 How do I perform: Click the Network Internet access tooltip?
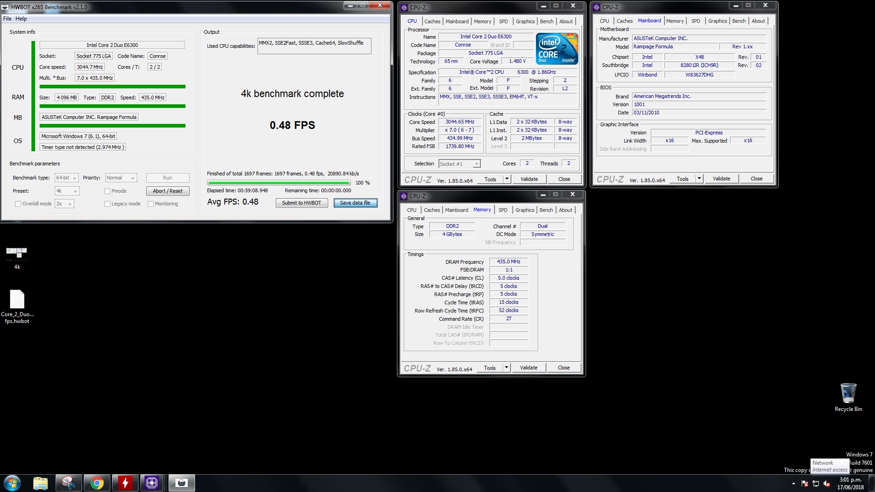point(829,466)
